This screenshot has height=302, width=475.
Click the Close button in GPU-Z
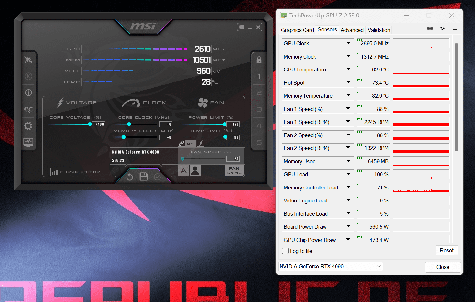coord(443,267)
